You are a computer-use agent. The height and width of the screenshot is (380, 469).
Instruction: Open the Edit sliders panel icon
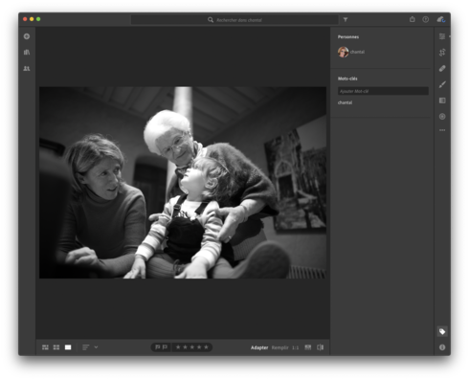(442, 36)
